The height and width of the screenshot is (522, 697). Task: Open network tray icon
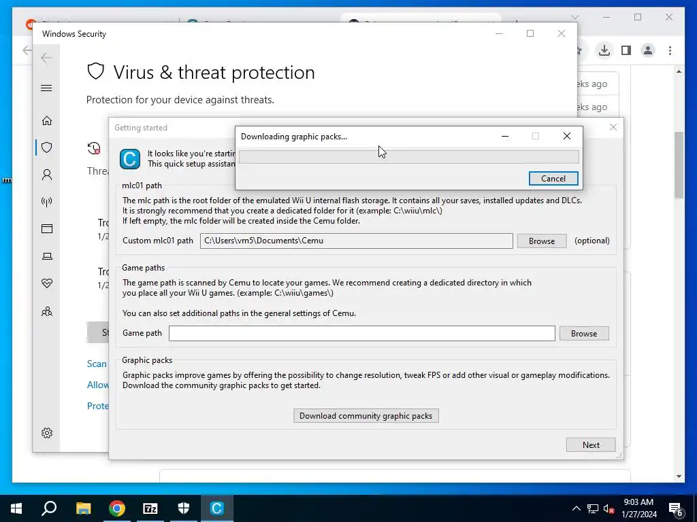593,508
